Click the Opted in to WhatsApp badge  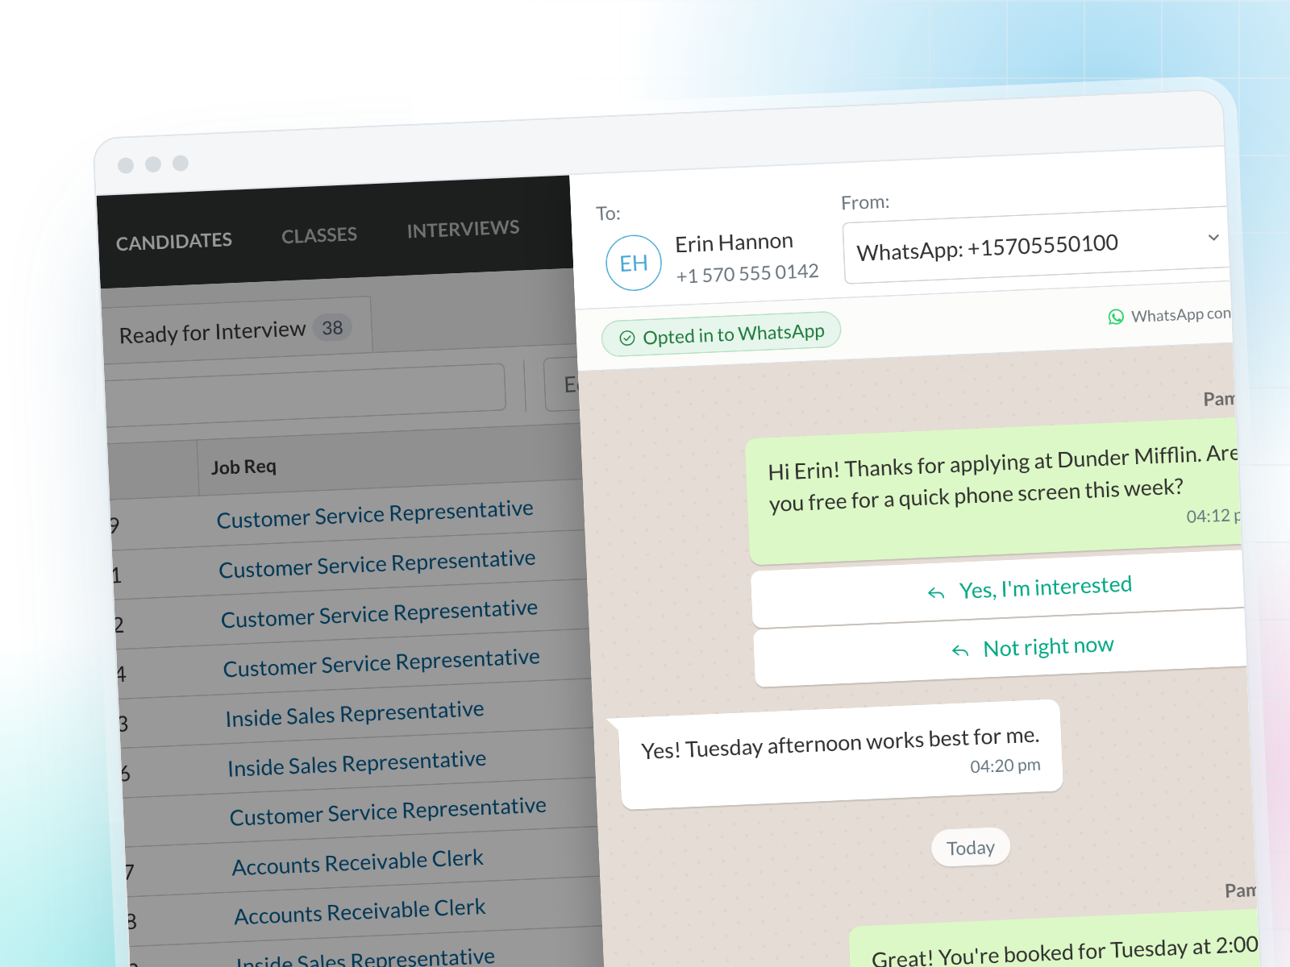(721, 334)
